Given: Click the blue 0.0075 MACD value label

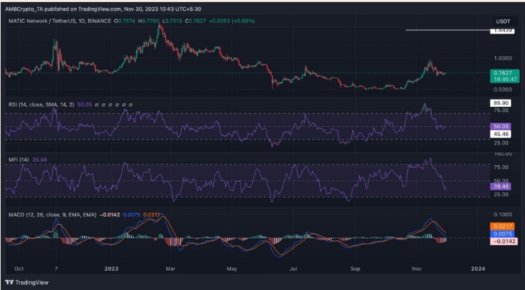Looking at the screenshot, I should point(502,233).
